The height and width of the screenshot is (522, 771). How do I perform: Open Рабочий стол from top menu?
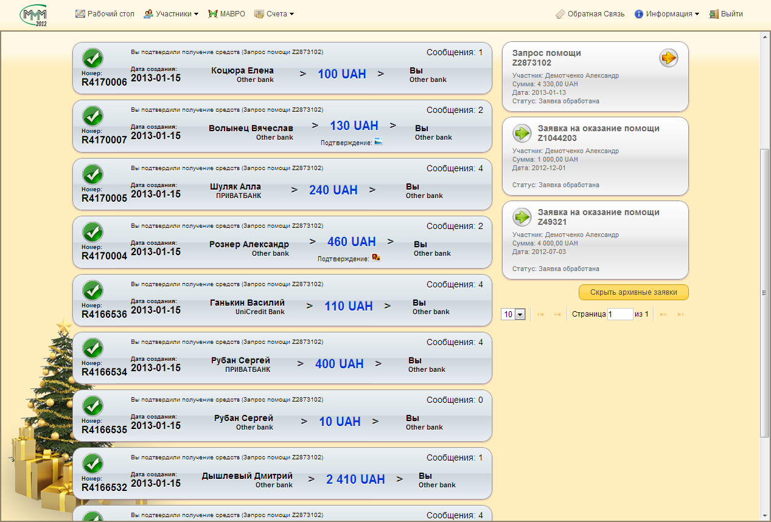pos(105,14)
